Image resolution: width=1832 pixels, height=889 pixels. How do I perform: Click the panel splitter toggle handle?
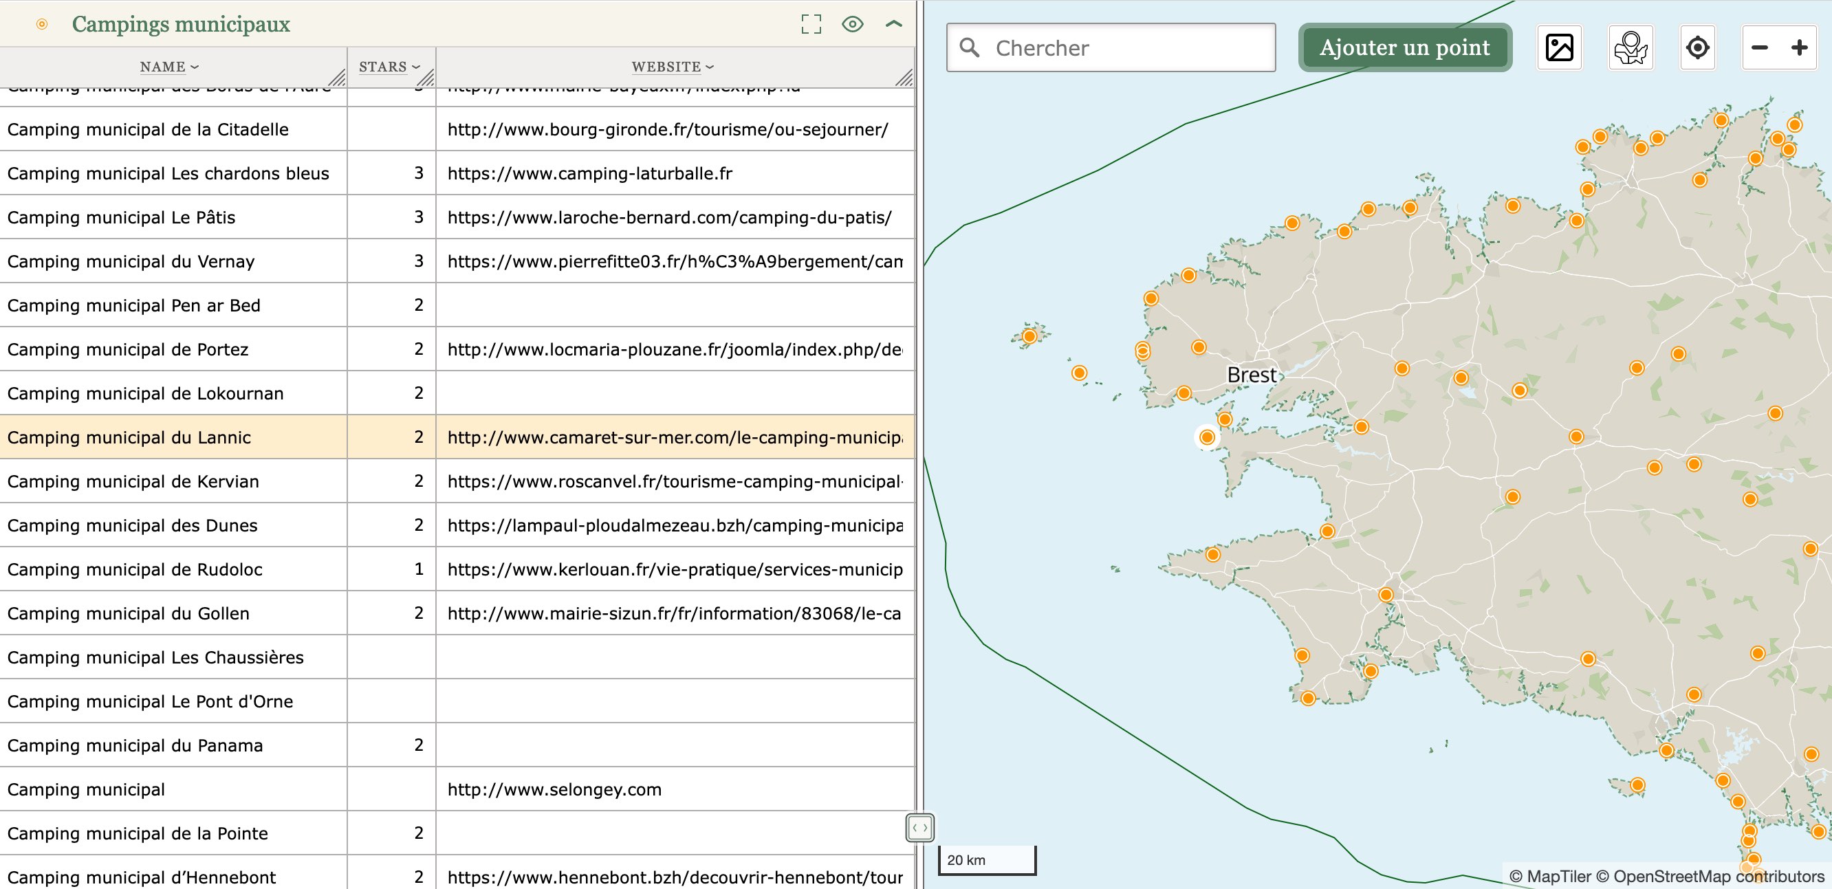coord(919,828)
